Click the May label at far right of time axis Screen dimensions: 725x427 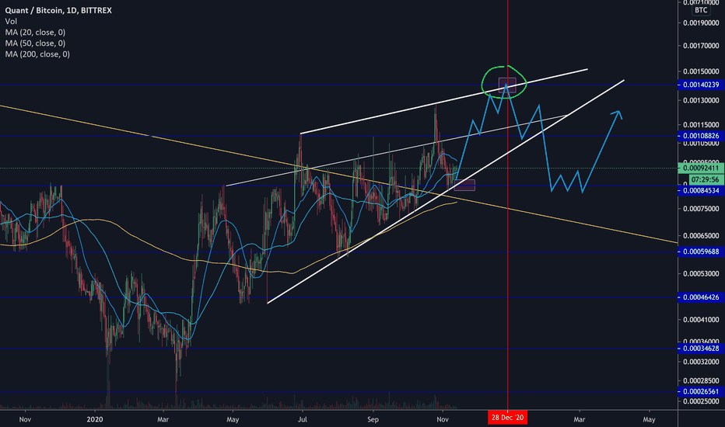pyautogui.click(x=650, y=419)
